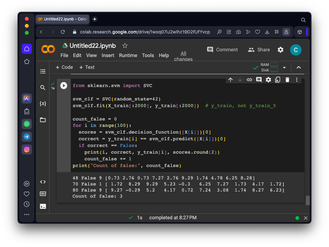Run the SVC code cell

tap(64, 85)
